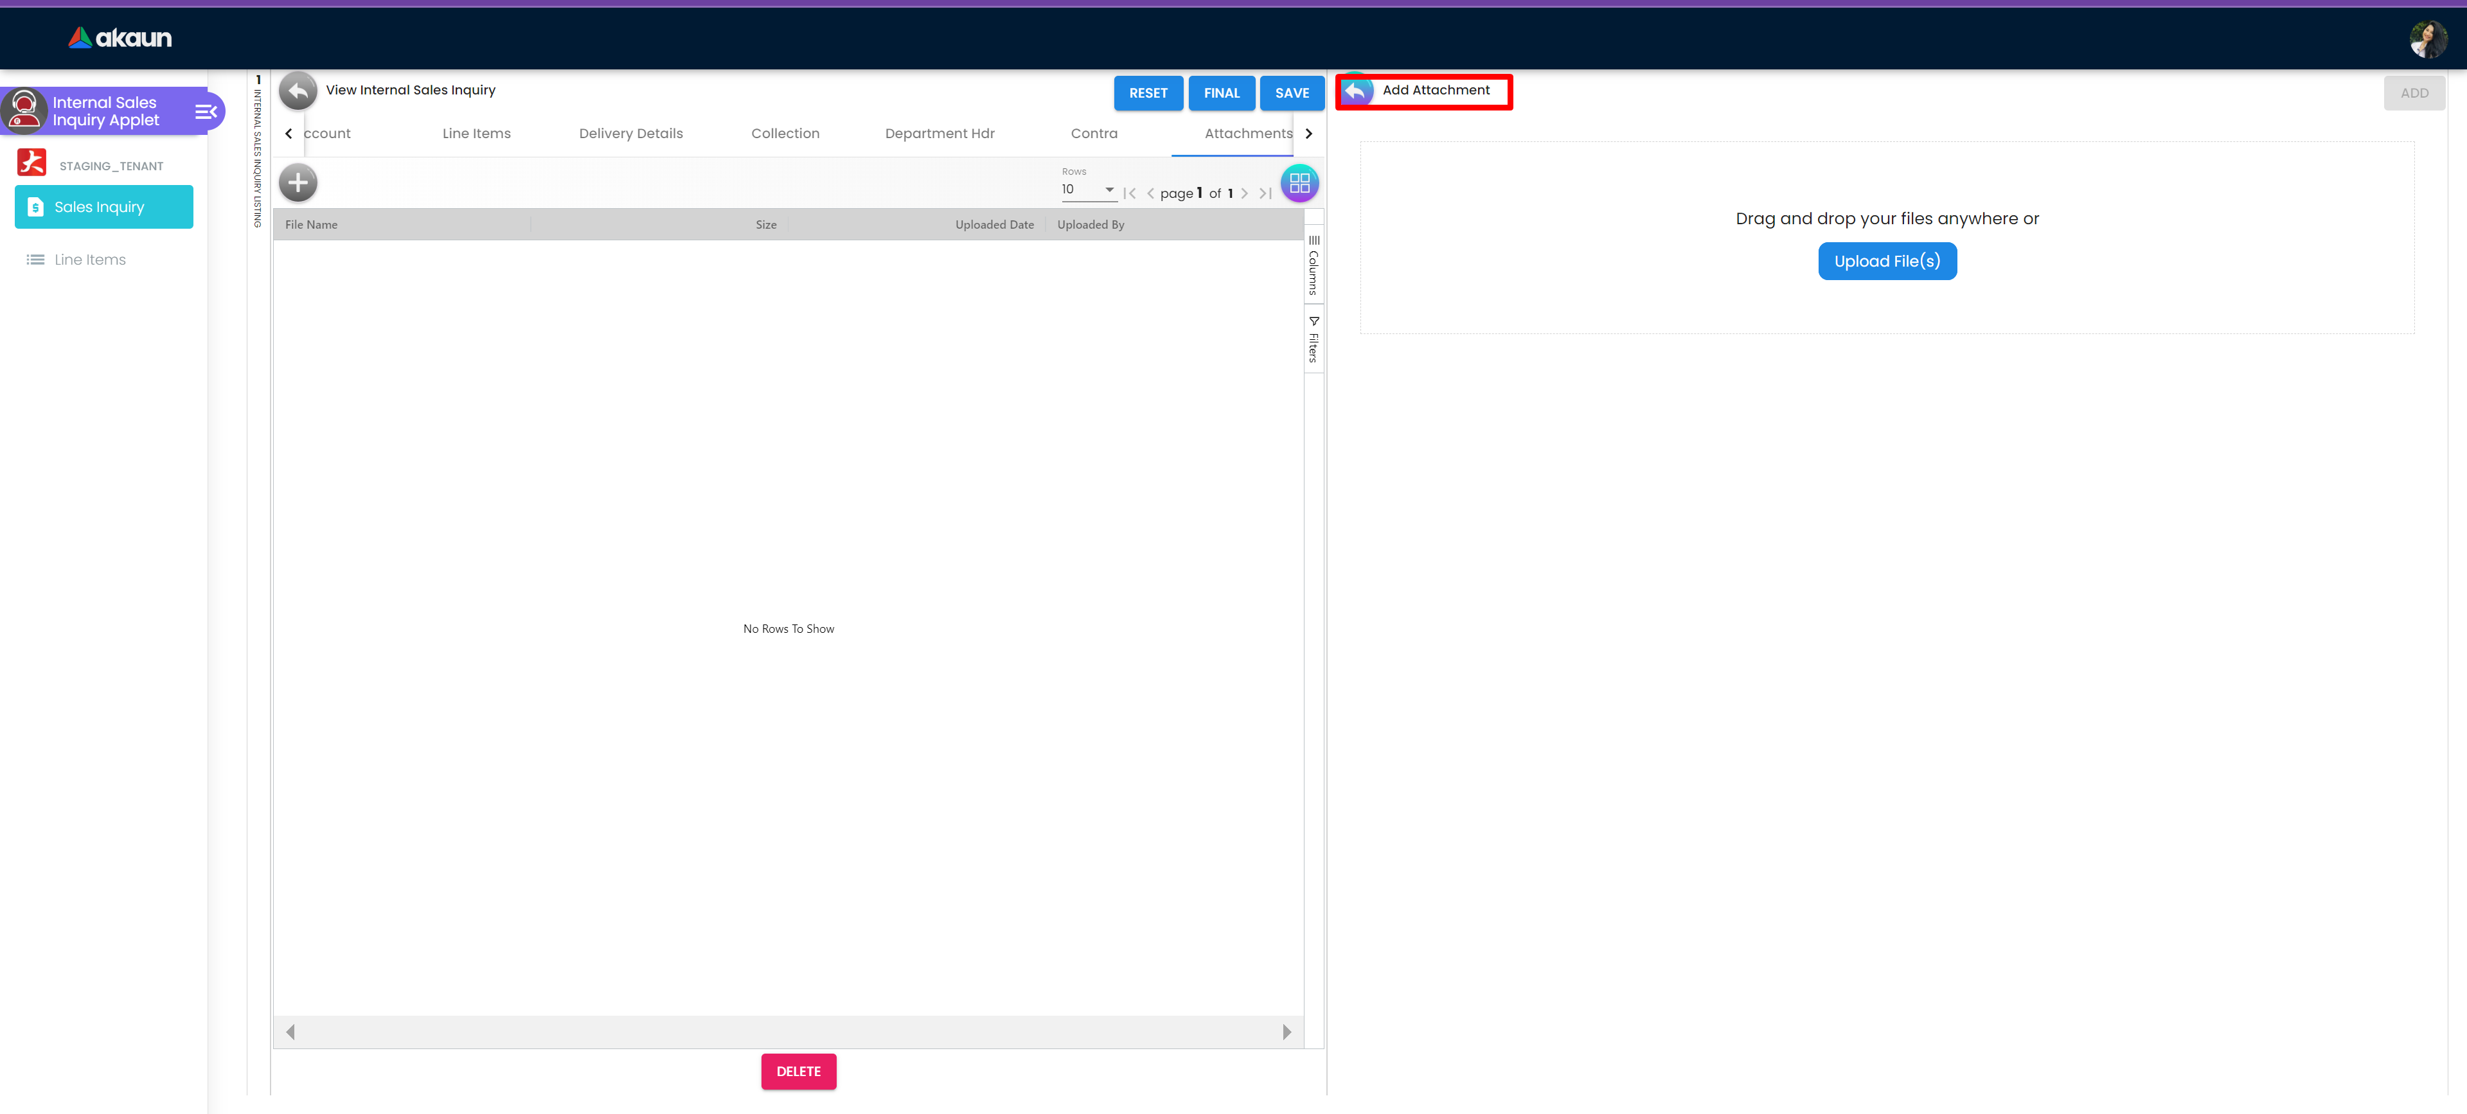This screenshot has width=2467, height=1114.
Task: Sort by File Name column header
Action: coord(311,225)
